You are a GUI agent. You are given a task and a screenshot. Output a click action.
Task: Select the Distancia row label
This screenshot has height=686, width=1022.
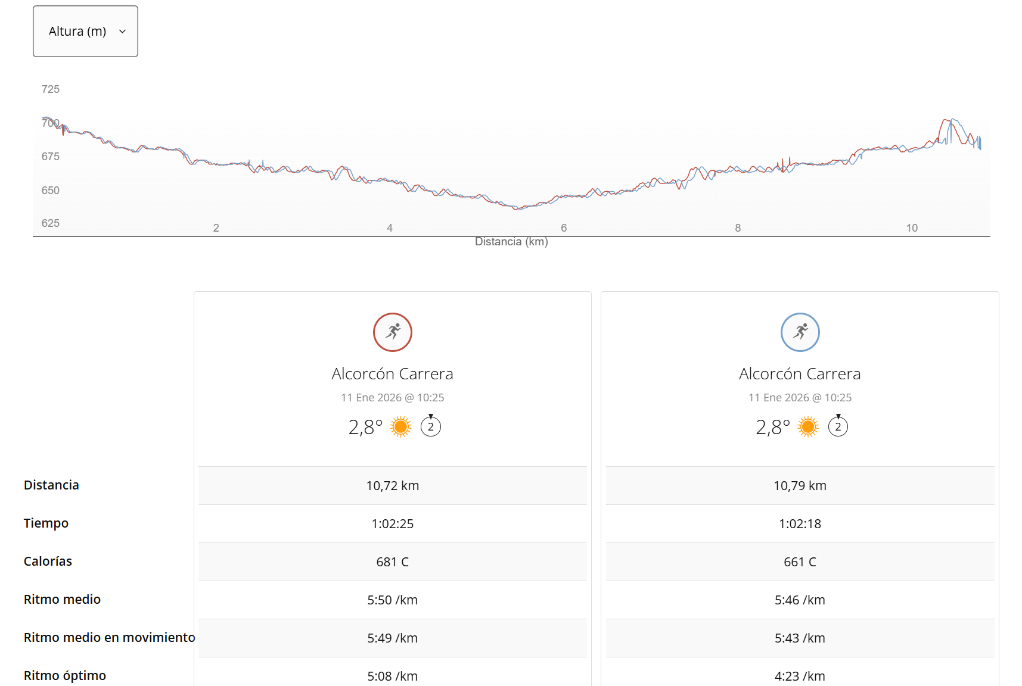(51, 485)
